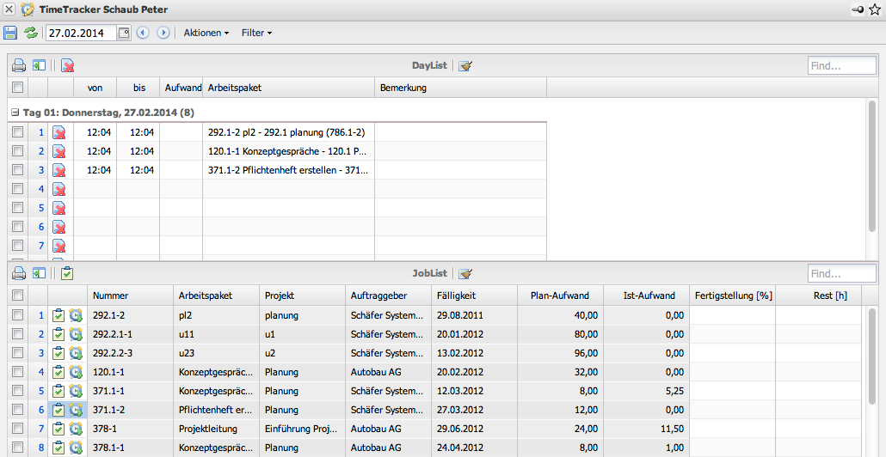Tick the checkbox for job 120.1-1

(x=17, y=372)
